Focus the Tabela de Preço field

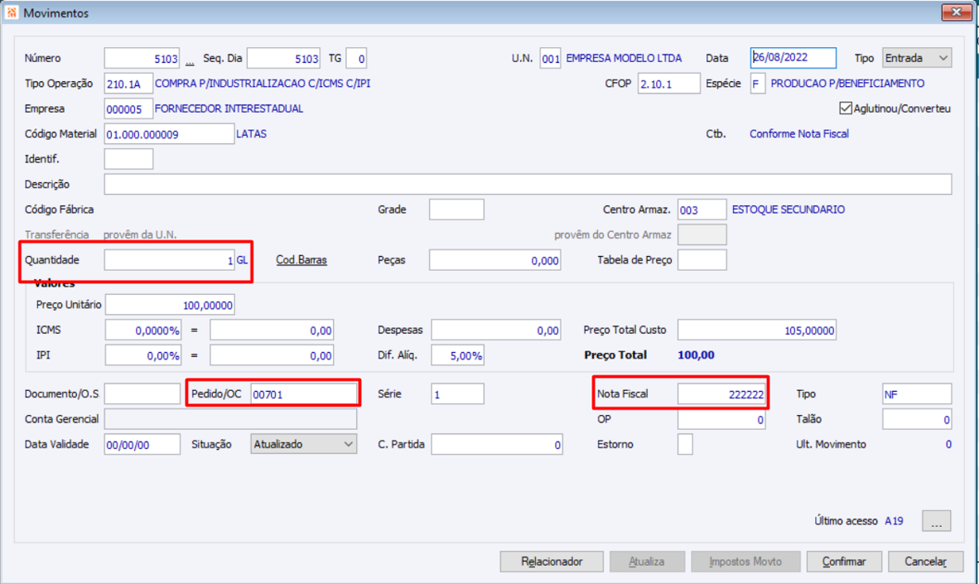click(702, 260)
